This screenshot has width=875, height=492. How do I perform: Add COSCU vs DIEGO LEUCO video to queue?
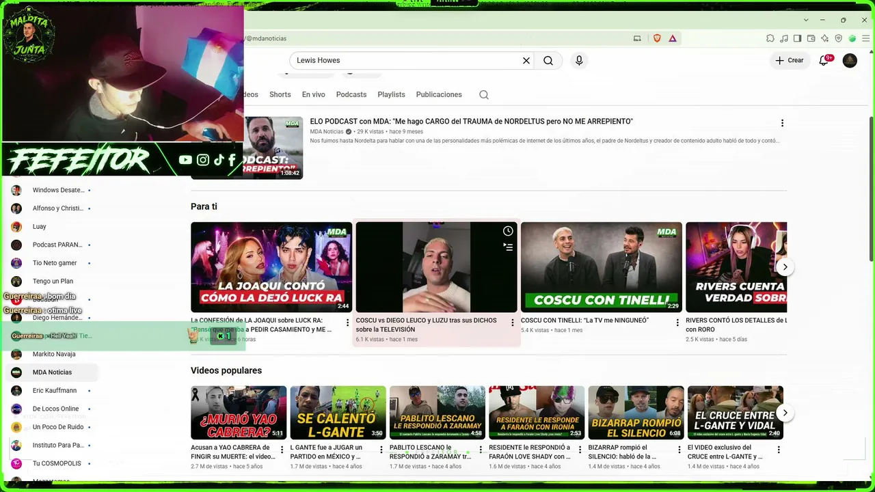[508, 247]
